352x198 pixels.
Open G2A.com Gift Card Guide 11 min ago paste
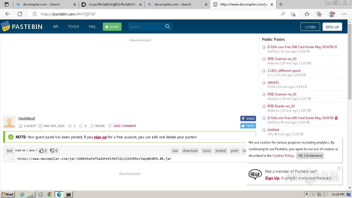point(302,47)
